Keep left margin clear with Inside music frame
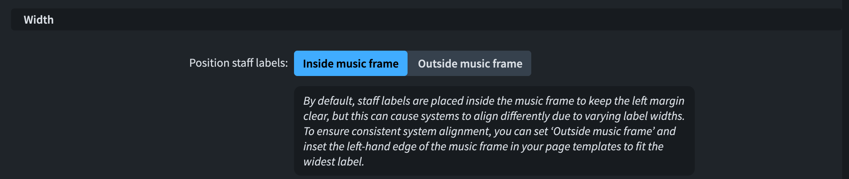This screenshot has width=849, height=179. (x=350, y=63)
